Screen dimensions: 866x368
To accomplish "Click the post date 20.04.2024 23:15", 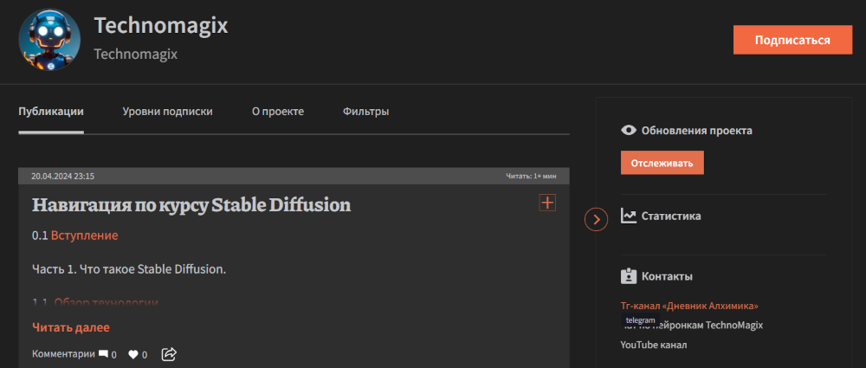I will pyautogui.click(x=62, y=177).
